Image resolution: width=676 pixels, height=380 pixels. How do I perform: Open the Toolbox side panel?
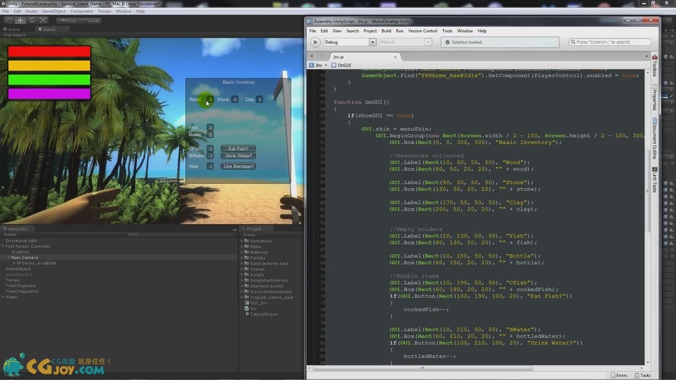click(x=654, y=65)
